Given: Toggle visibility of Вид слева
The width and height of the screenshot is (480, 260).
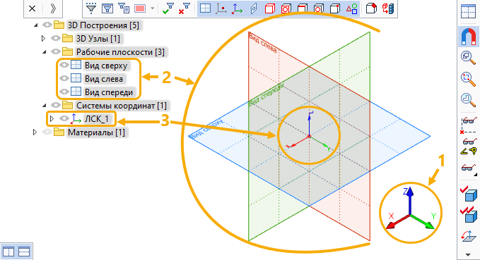Looking at the screenshot, I should [64, 78].
